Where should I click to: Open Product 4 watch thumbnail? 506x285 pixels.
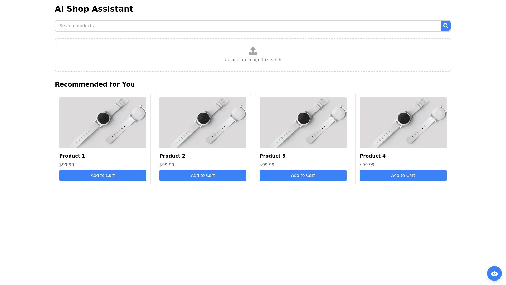pos(403,123)
